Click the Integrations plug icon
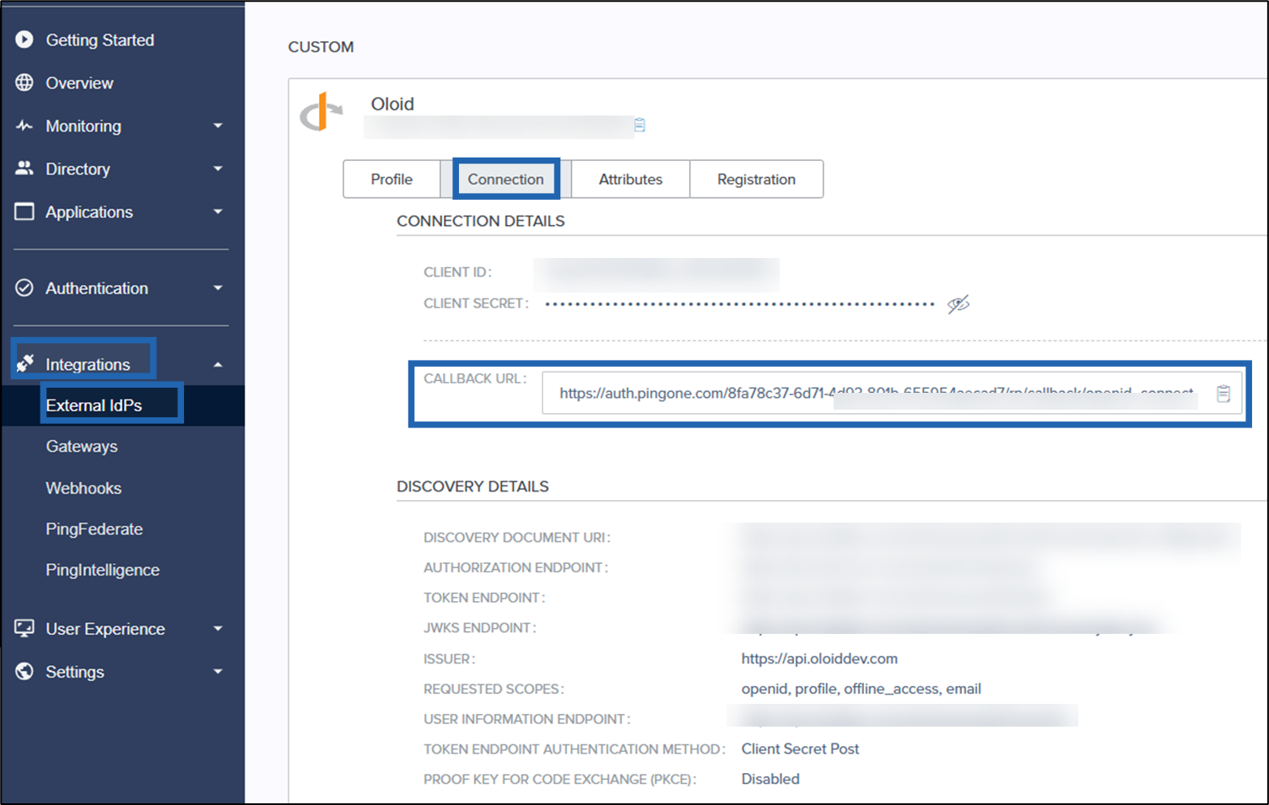This screenshot has width=1269, height=805. [25, 363]
